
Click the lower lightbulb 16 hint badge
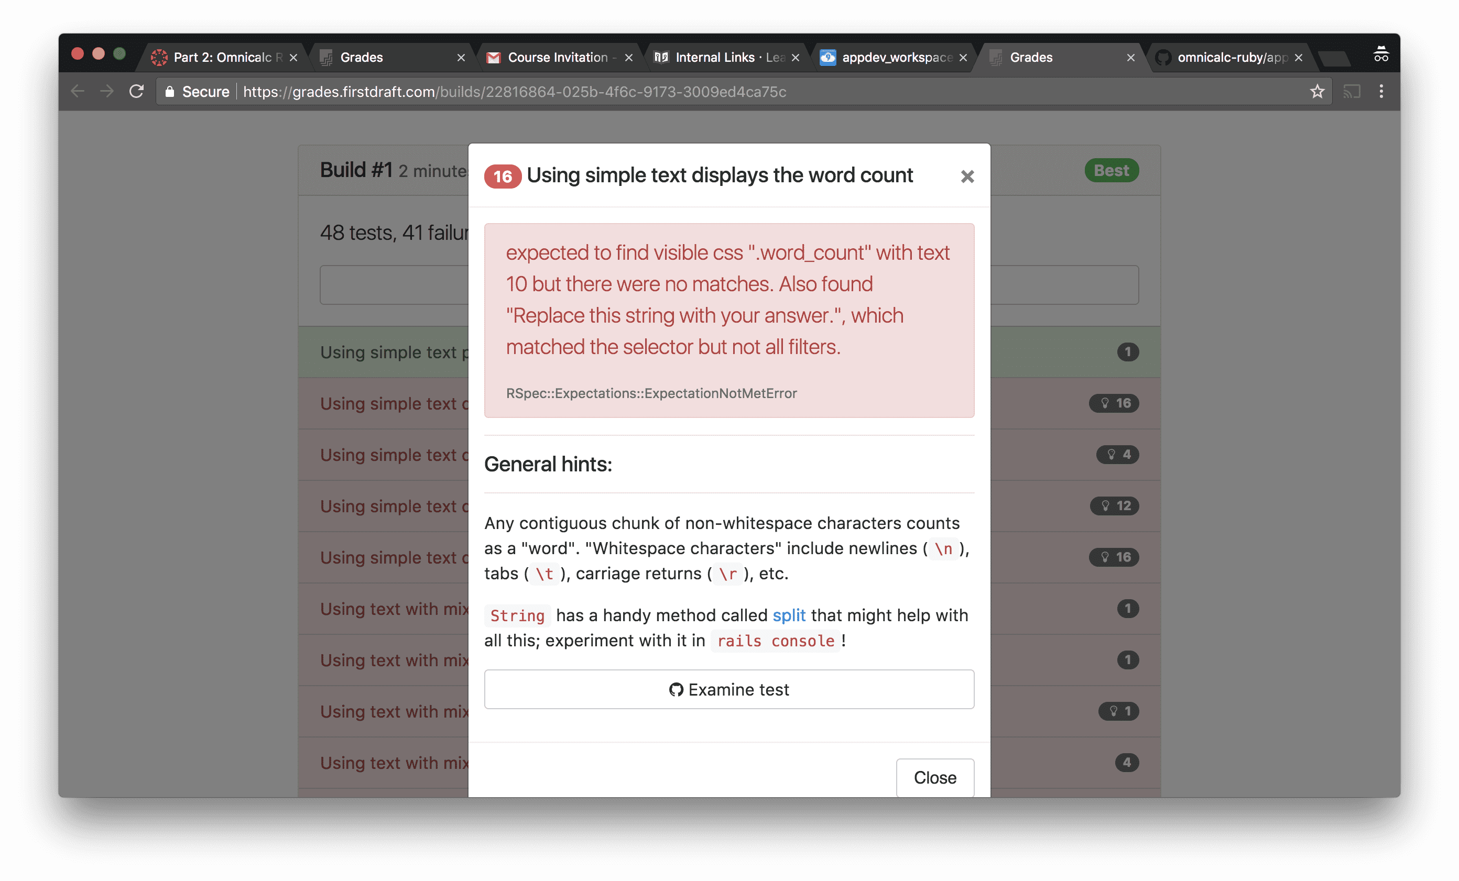click(x=1114, y=557)
